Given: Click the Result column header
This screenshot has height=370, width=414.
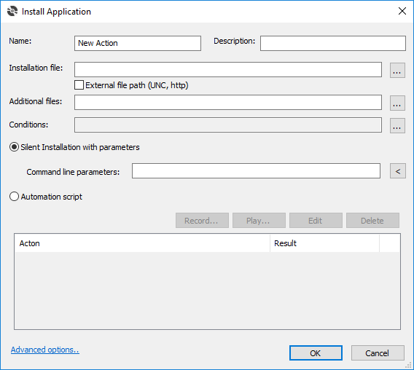Looking at the screenshot, I should click(325, 243).
